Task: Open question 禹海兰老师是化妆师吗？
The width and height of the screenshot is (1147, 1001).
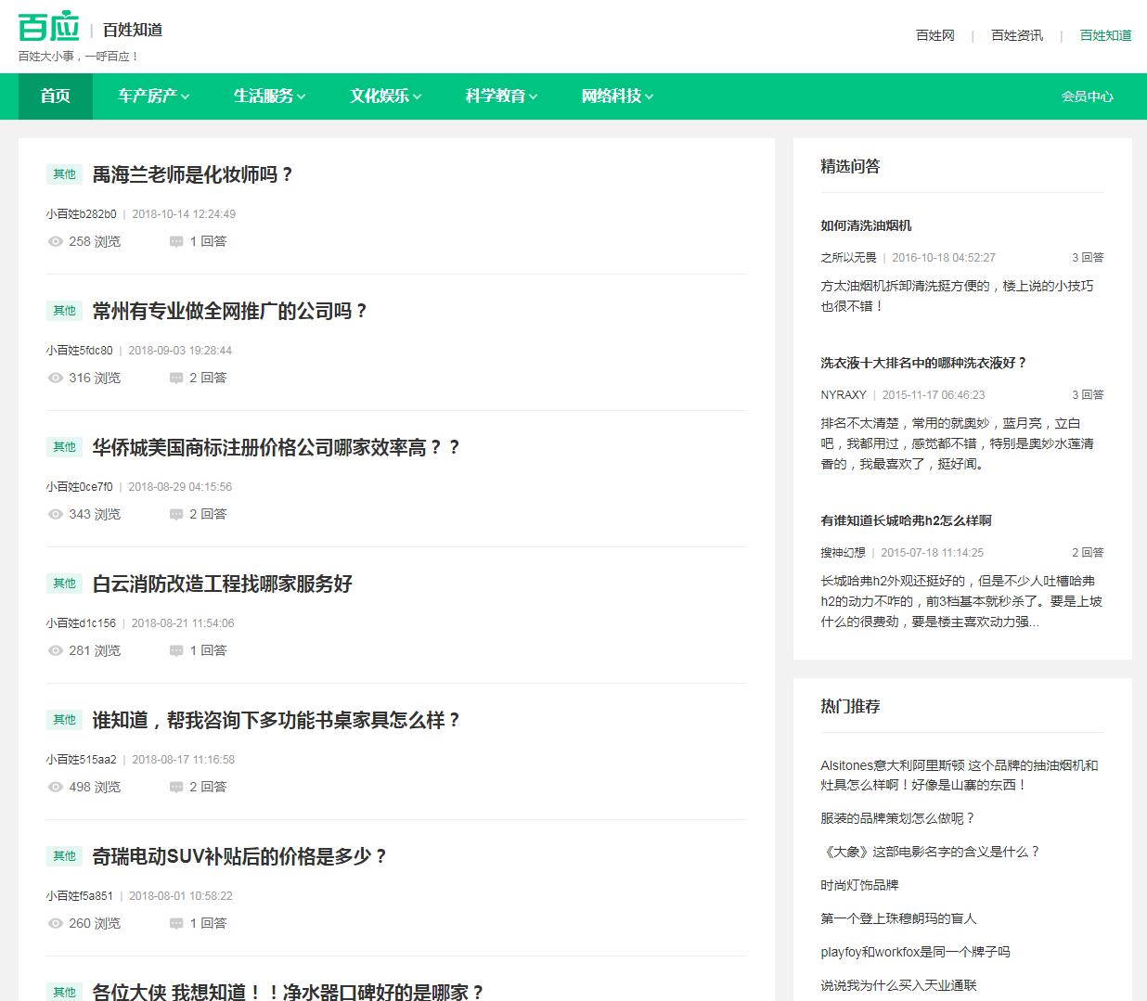Action: [x=192, y=174]
